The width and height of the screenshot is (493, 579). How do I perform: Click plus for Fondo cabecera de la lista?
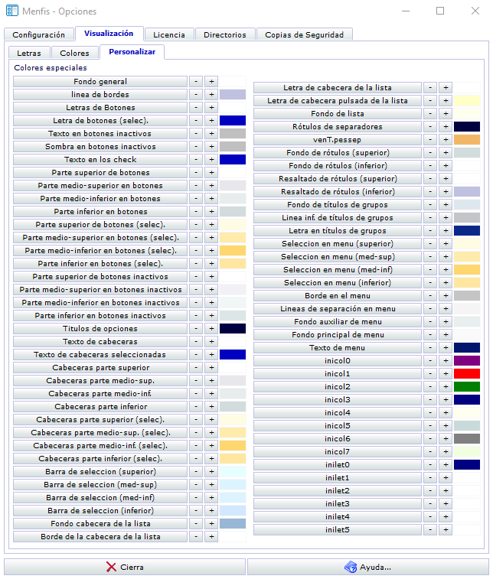(211, 524)
